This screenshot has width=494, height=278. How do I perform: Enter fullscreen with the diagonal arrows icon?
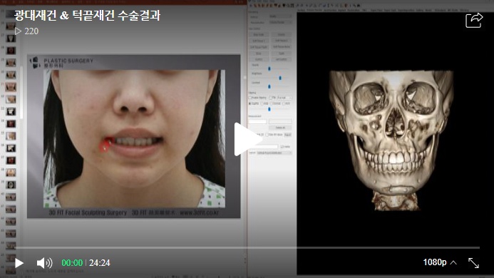[x=473, y=263]
